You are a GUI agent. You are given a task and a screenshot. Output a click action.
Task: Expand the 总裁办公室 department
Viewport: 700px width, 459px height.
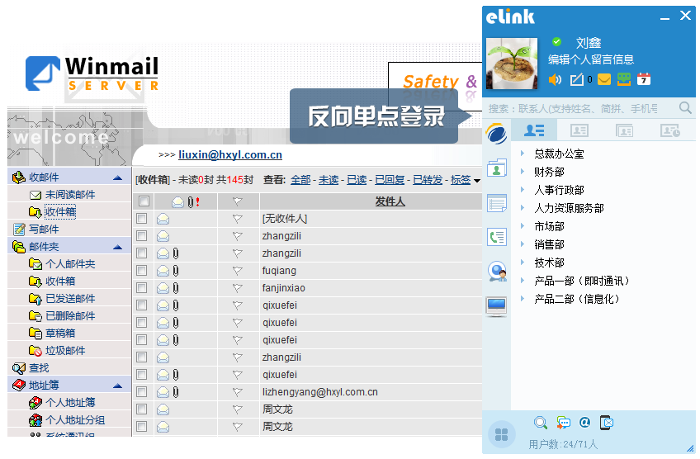tap(522, 154)
